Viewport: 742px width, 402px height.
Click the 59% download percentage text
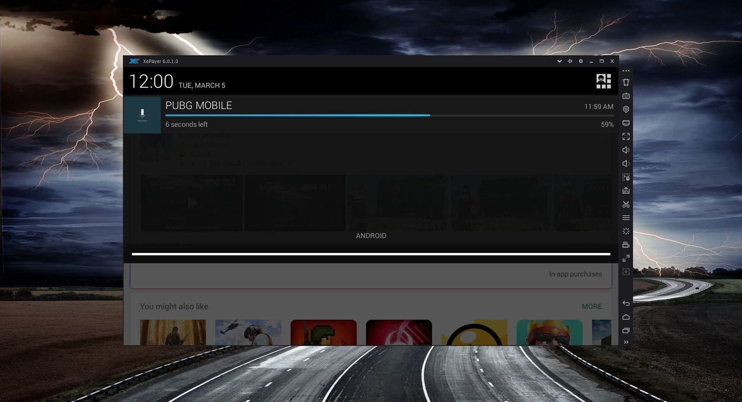point(607,125)
